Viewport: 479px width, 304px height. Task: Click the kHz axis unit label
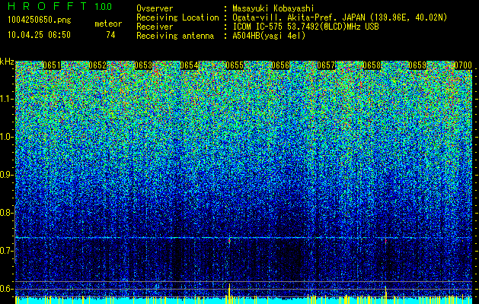click(x=7, y=62)
